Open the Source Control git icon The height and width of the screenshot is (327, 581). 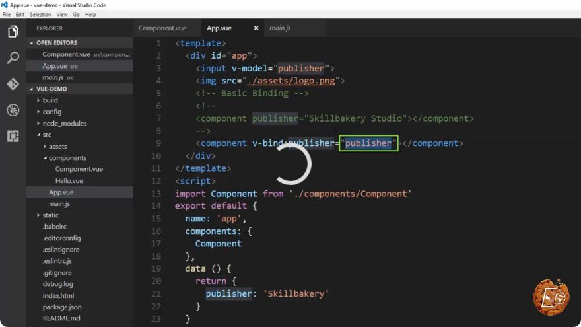(13, 84)
